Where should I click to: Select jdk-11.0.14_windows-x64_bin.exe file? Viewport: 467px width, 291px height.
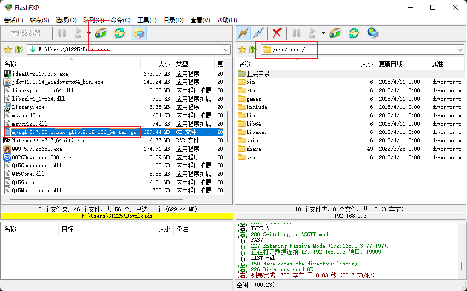[x=58, y=82]
